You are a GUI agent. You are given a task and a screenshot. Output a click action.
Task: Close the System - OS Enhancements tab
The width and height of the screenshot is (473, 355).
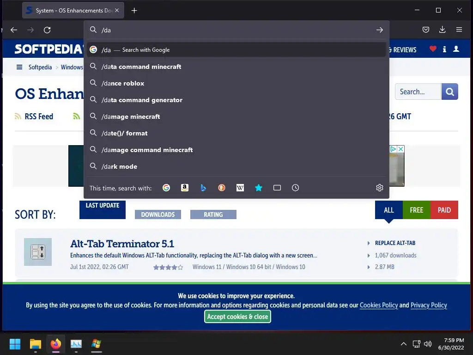click(117, 10)
